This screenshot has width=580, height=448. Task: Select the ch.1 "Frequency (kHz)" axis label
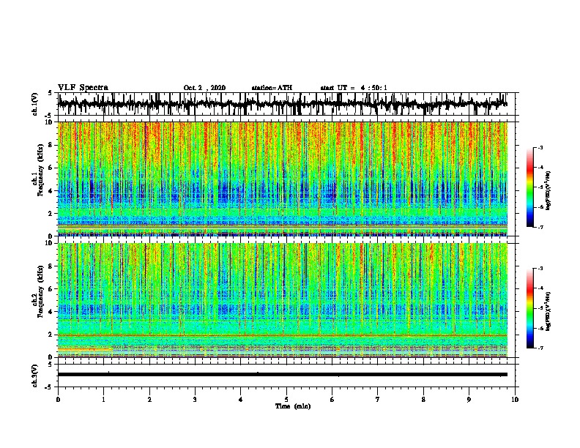click(40, 171)
